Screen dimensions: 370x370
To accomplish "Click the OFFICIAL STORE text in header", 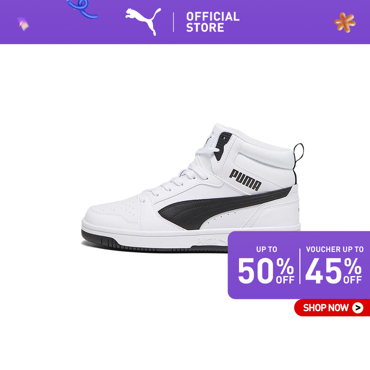I will [x=213, y=22].
